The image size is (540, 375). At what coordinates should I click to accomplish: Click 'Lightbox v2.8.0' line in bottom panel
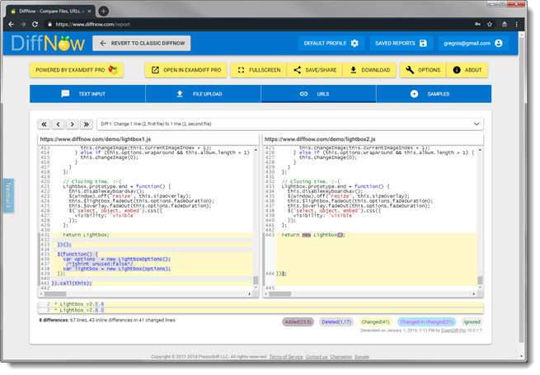260,311
